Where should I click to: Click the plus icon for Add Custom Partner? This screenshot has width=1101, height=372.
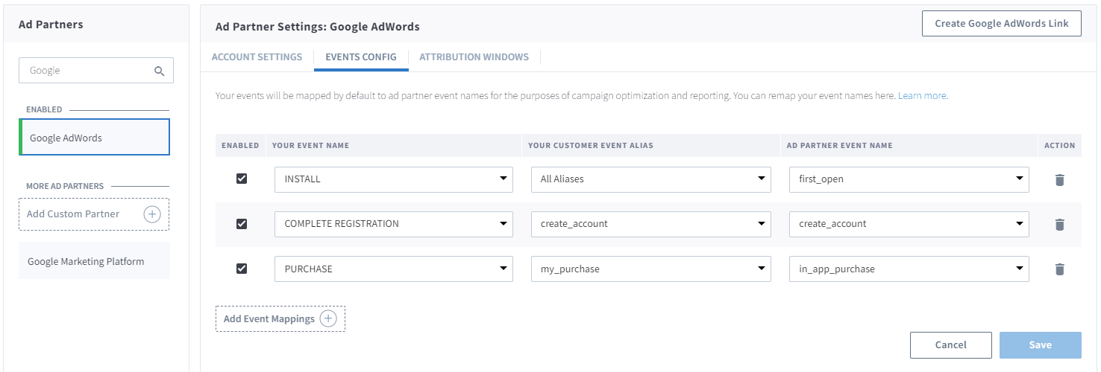[151, 214]
